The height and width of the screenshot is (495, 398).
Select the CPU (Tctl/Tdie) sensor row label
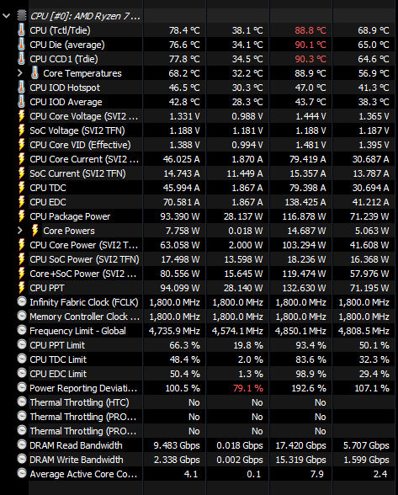(x=60, y=30)
